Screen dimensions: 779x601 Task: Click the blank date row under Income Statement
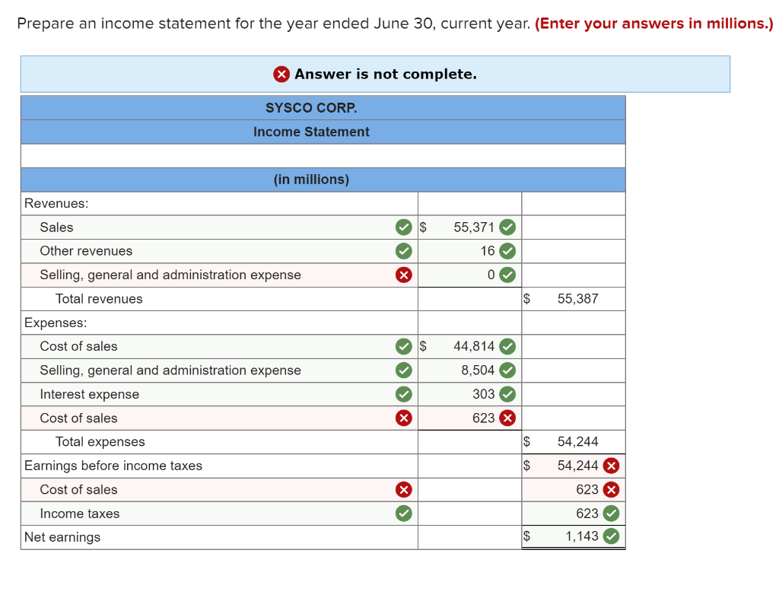323,156
